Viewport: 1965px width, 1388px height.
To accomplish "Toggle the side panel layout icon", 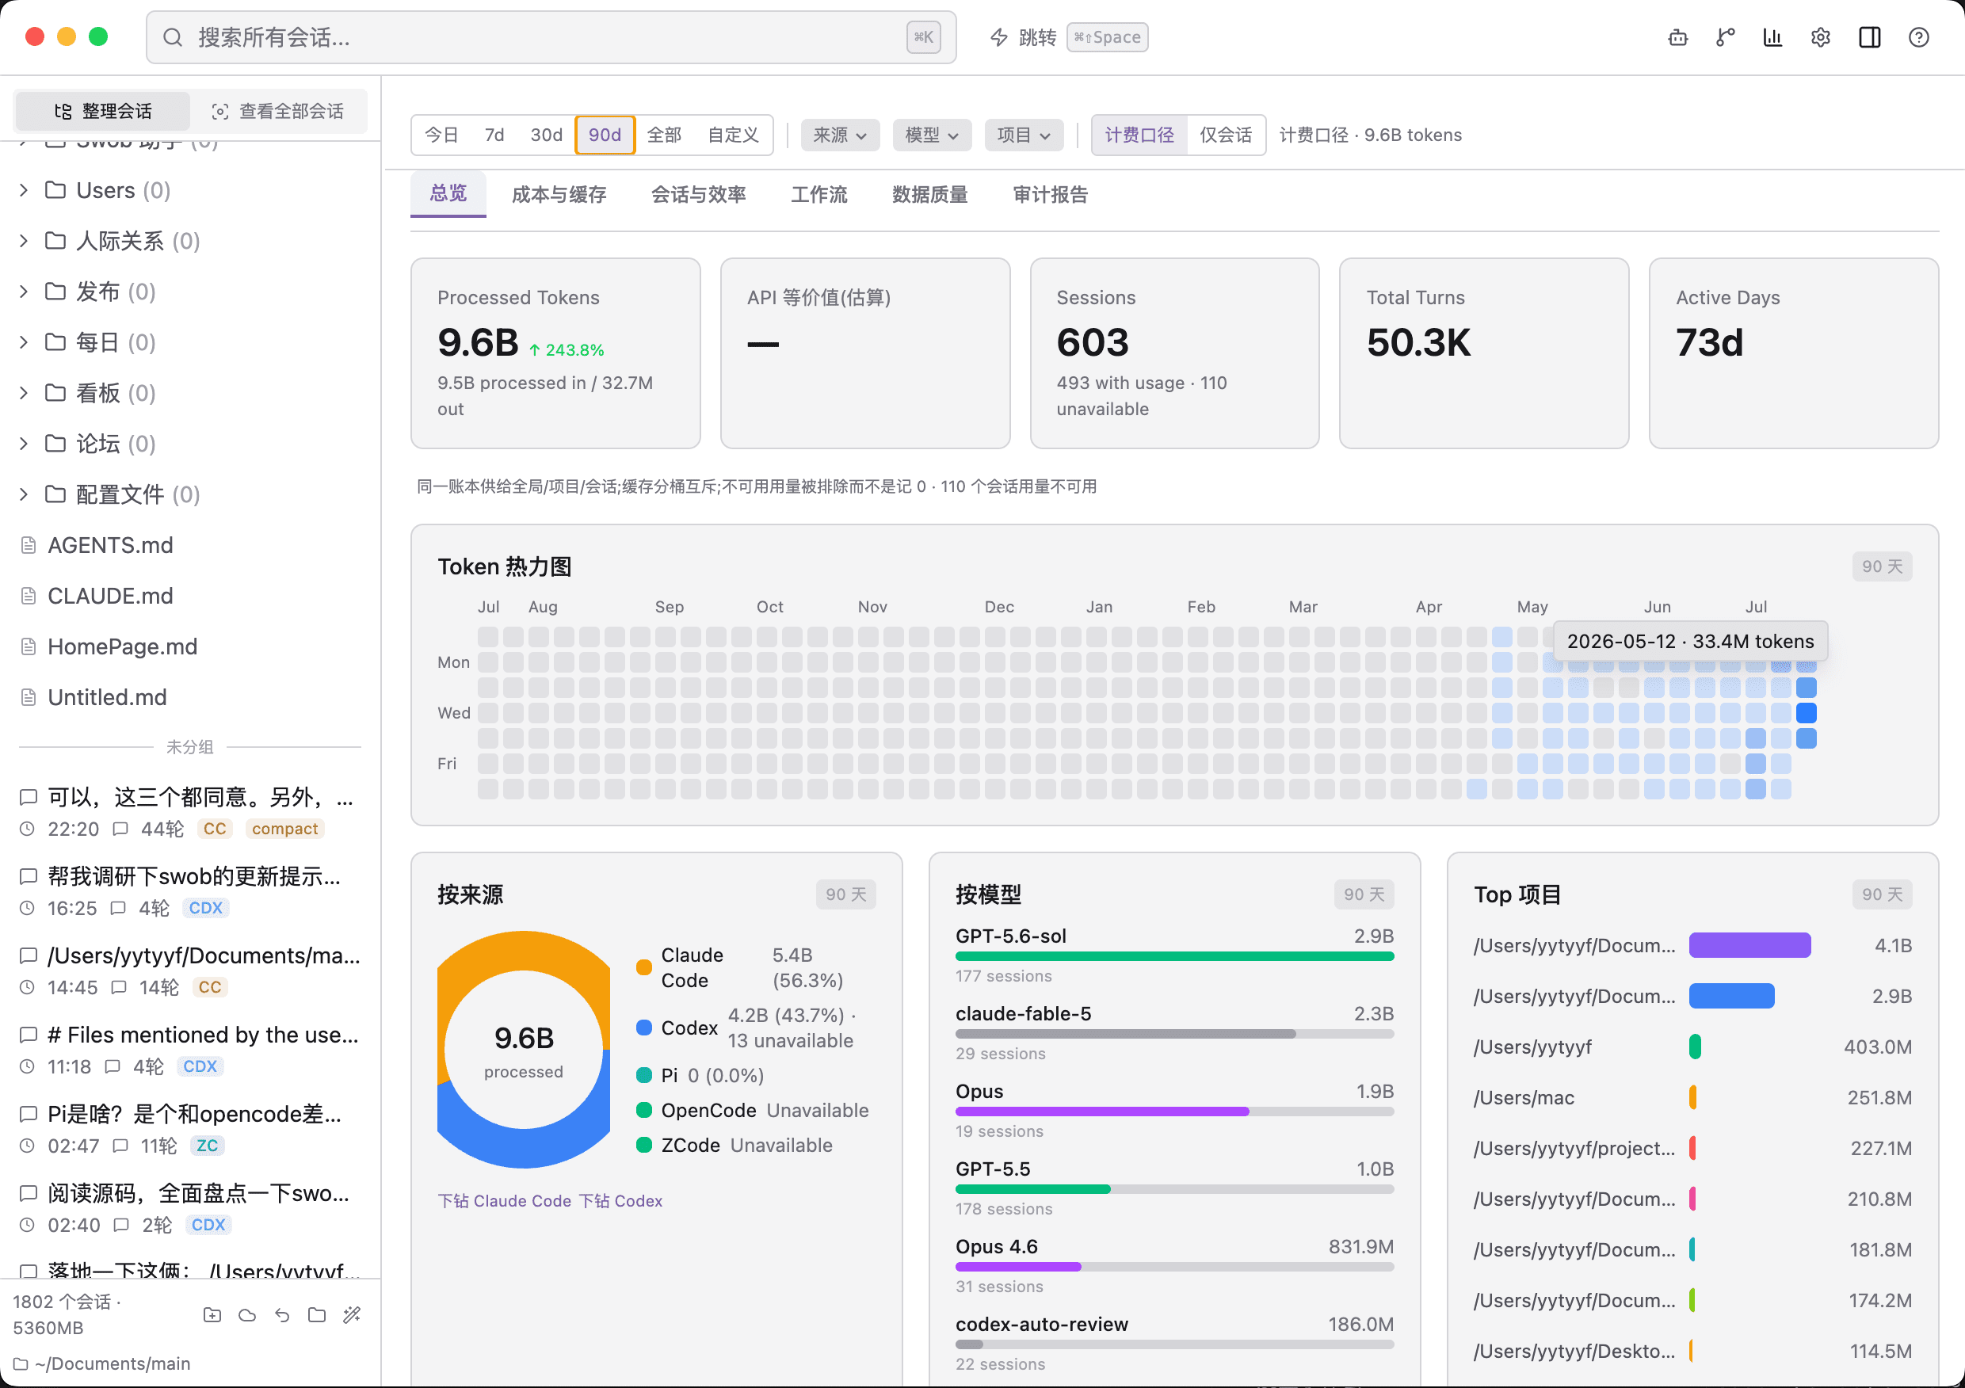I will 1869,38.
